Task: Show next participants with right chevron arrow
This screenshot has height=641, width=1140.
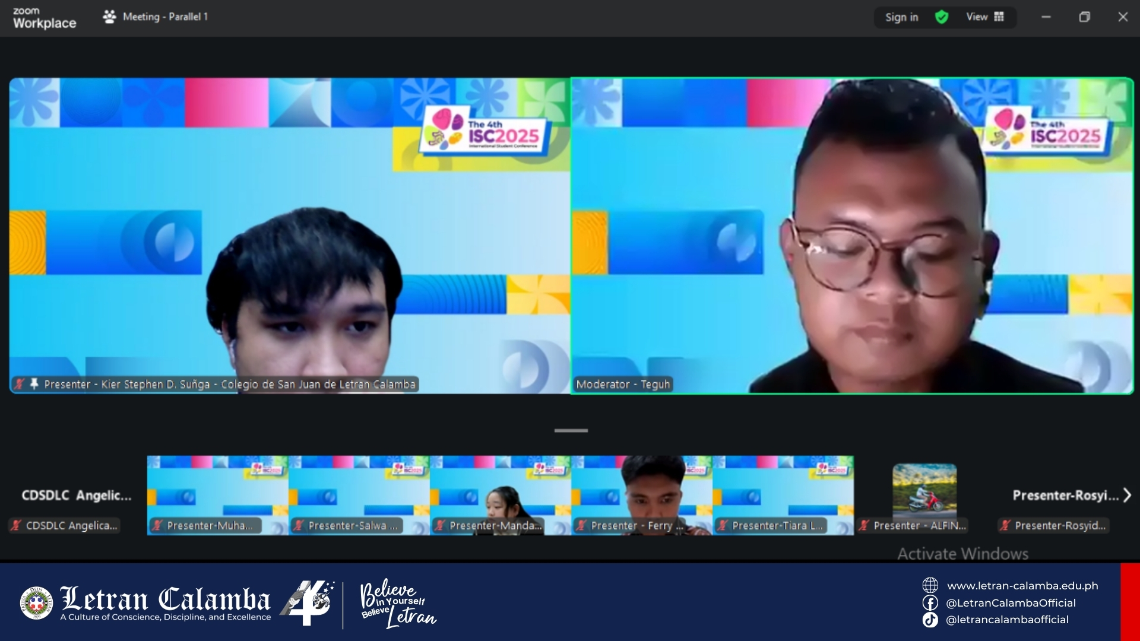Action: (1127, 495)
